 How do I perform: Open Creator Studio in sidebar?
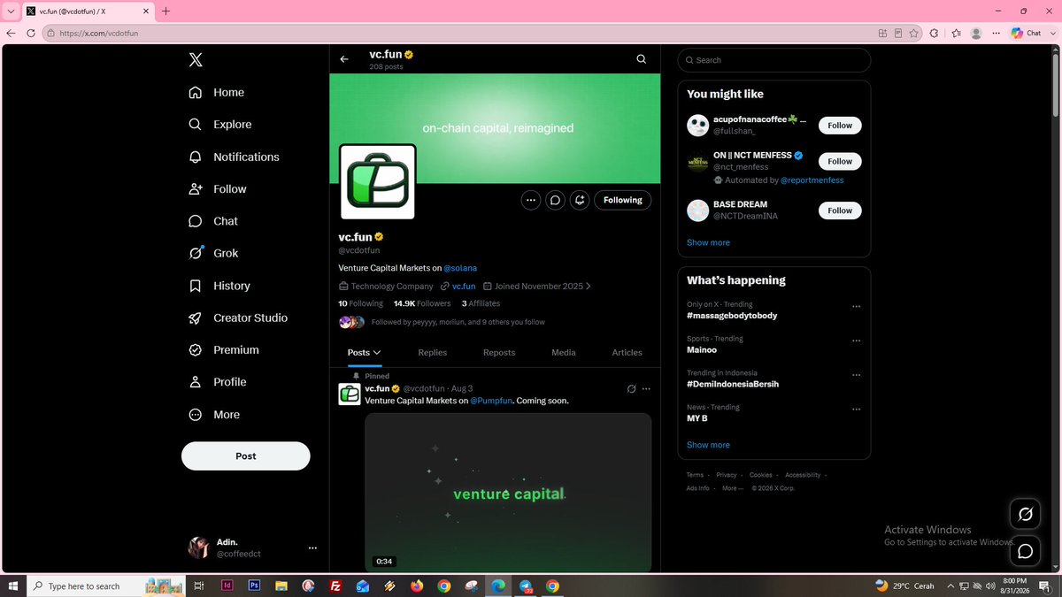point(237,318)
